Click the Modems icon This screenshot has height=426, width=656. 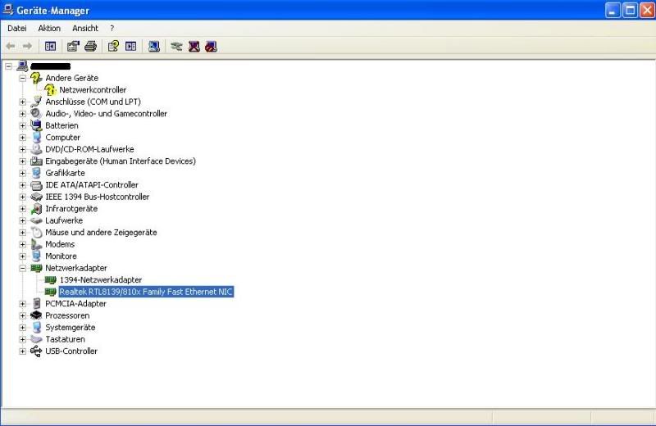tap(36, 244)
